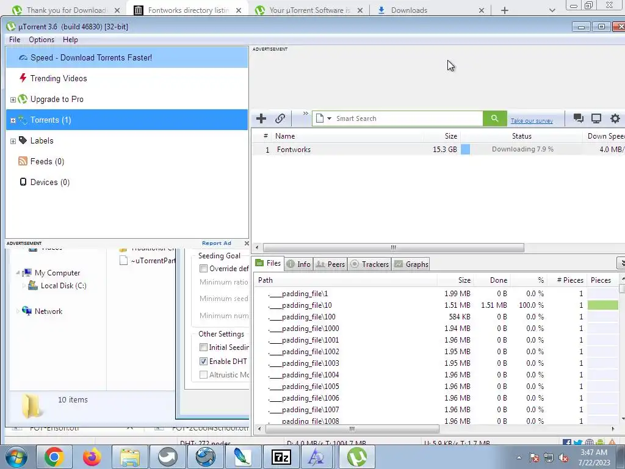Toggle the Override default checkbox under Seeding Goal
Viewport: 625px width, 469px height.
(x=203, y=269)
